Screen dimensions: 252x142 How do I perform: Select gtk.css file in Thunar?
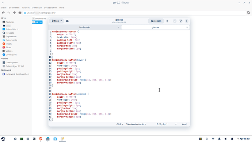click(x=37, y=22)
